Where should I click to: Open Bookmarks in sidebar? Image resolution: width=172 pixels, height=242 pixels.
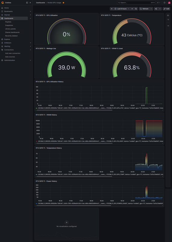pos(8,11)
